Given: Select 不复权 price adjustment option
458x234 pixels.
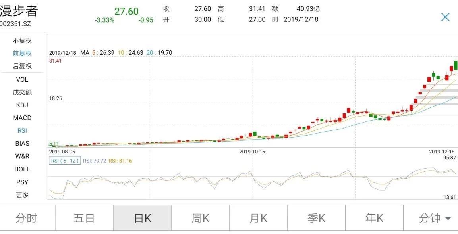Looking at the screenshot, I should (x=22, y=40).
